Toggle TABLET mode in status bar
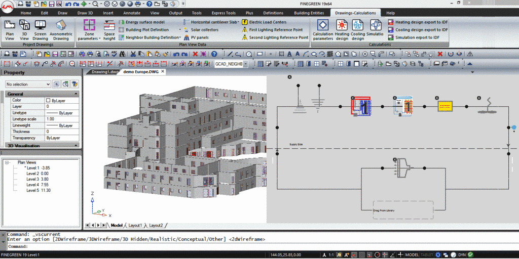 (427, 255)
